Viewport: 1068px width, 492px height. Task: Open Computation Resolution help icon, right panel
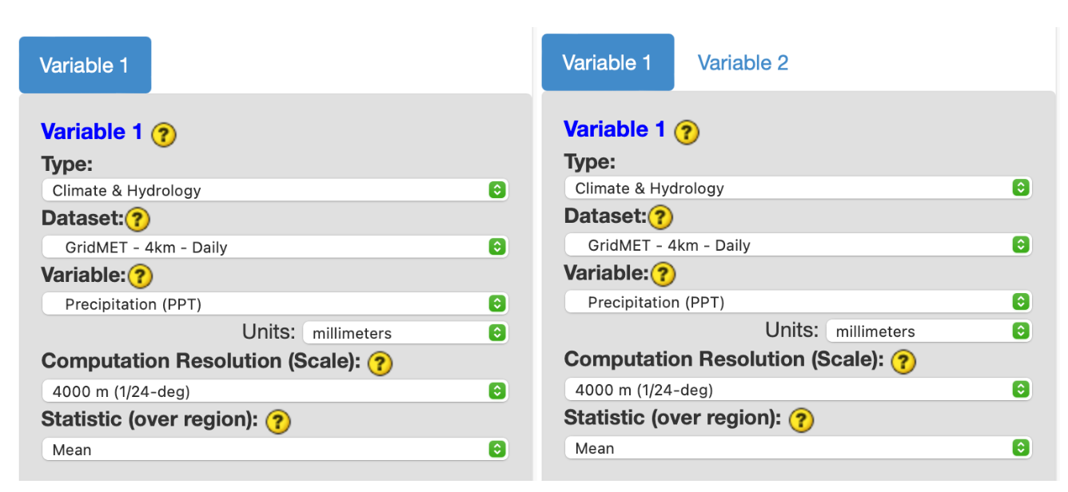[903, 361]
